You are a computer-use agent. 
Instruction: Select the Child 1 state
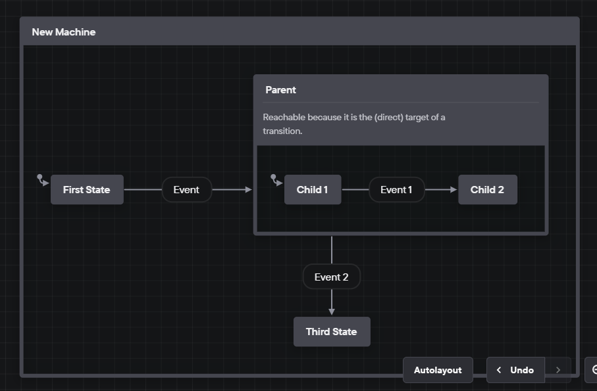click(312, 189)
